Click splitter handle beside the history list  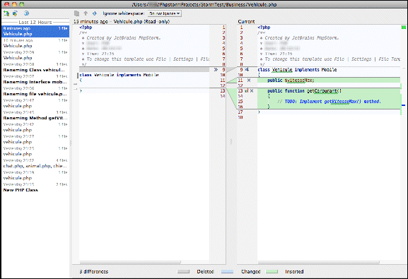pos(71,143)
